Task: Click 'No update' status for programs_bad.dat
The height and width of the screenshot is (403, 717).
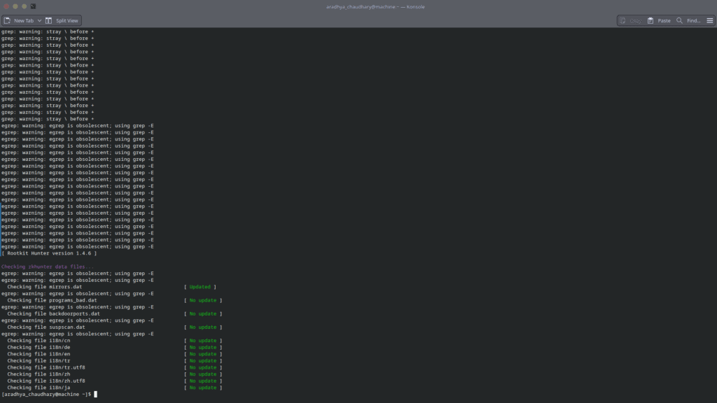Action: tap(203, 300)
